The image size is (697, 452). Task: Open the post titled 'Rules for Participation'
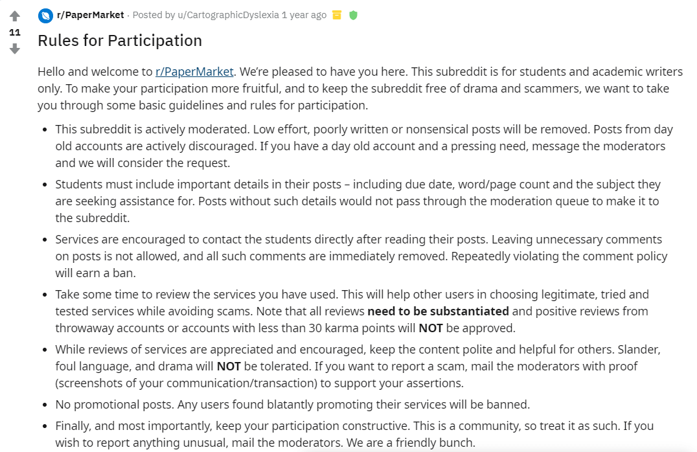tap(119, 40)
